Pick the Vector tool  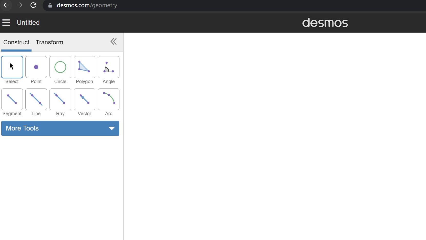point(85,99)
